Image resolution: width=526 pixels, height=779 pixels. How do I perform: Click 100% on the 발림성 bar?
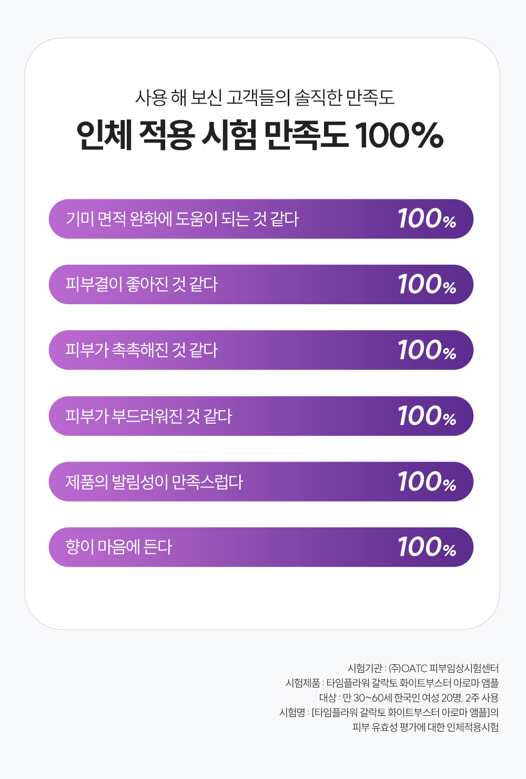pyautogui.click(x=427, y=482)
